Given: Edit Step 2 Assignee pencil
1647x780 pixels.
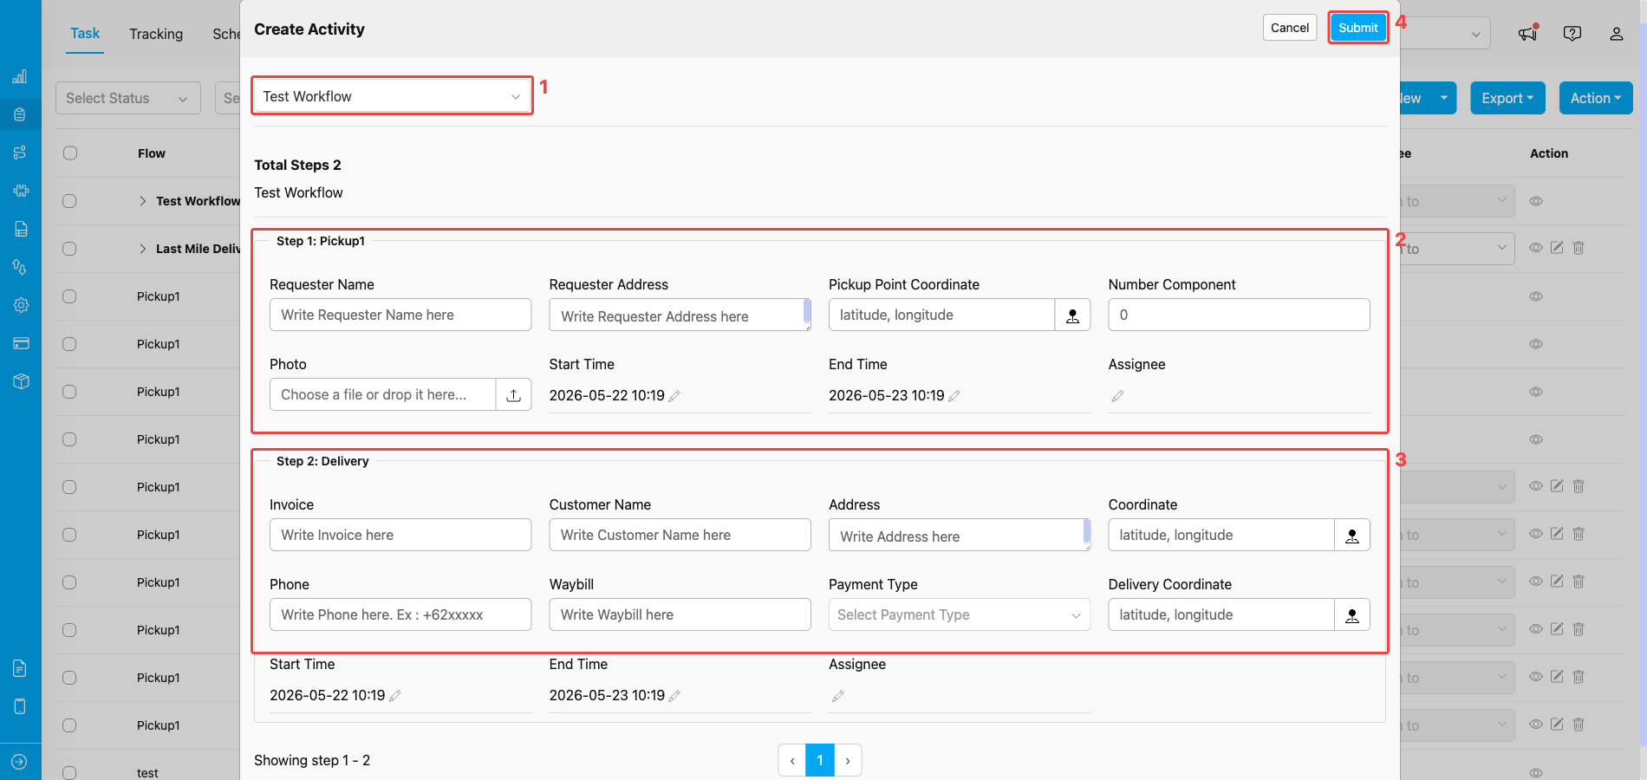Looking at the screenshot, I should pyautogui.click(x=837, y=696).
